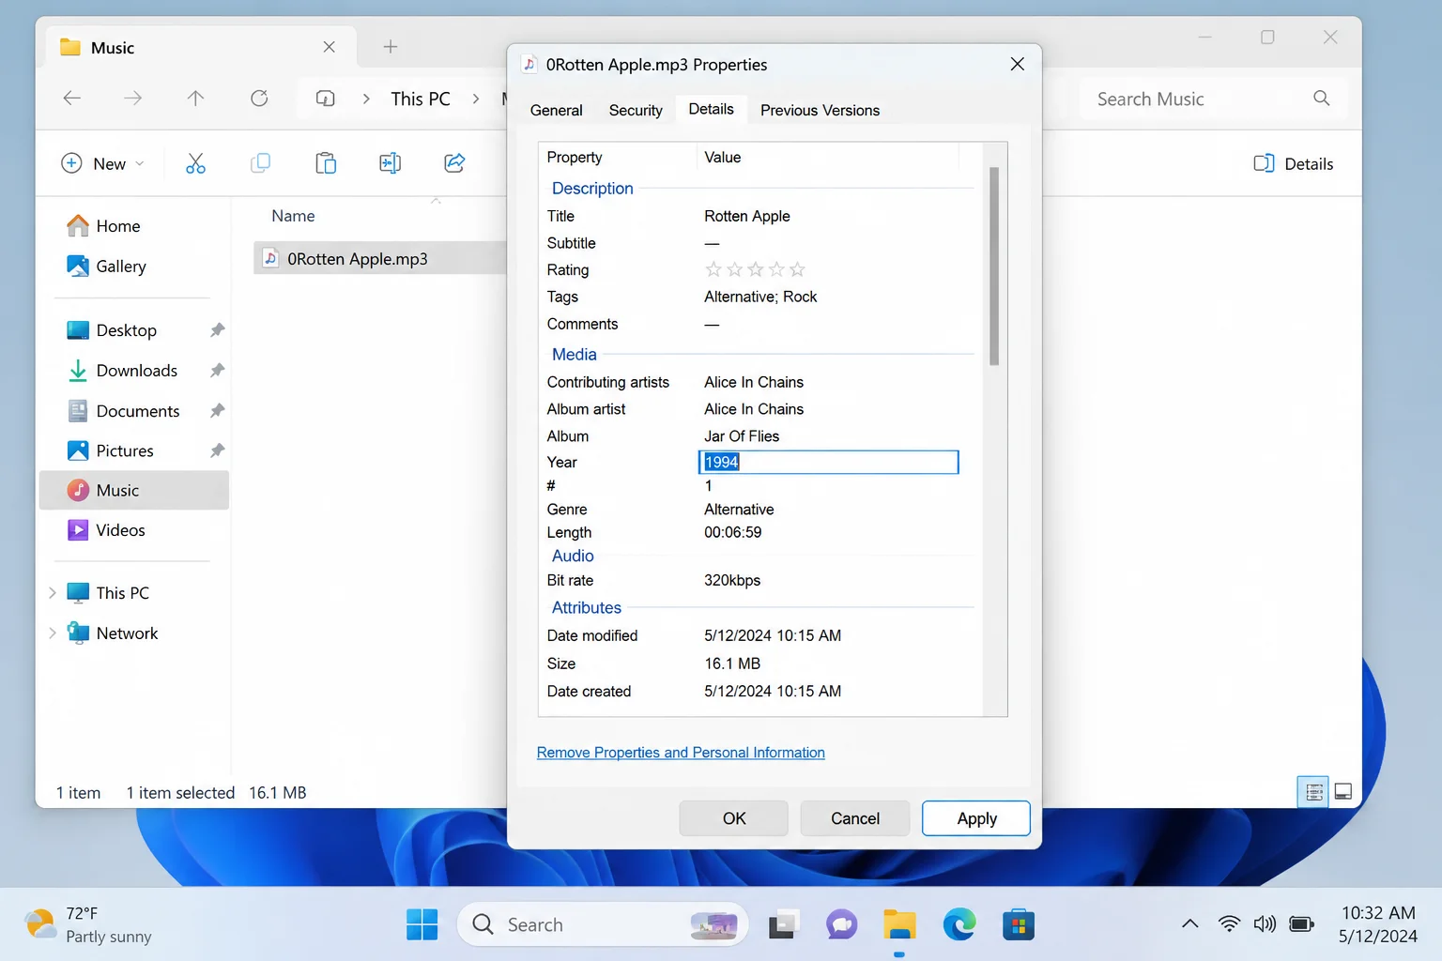The height and width of the screenshot is (961, 1442).
Task: Open Gallery in navigation pane
Action: pyautogui.click(x=106, y=267)
